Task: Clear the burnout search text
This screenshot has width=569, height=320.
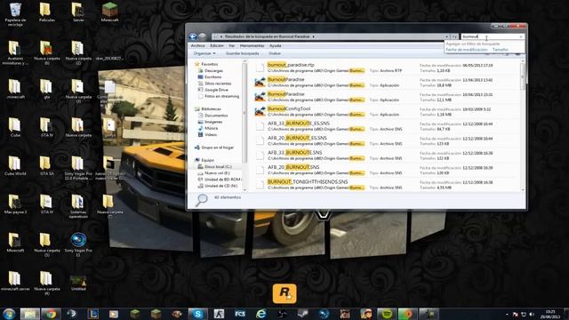Action: pos(521,36)
